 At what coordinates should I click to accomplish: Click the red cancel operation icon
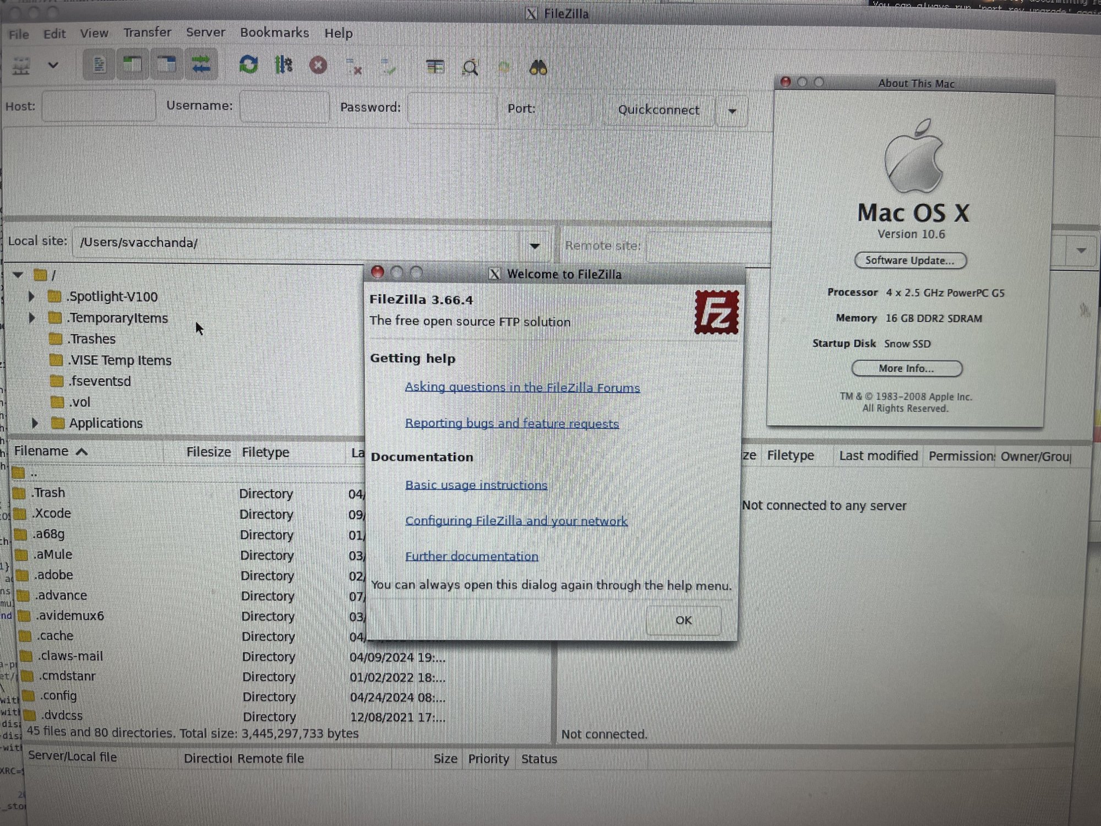pyautogui.click(x=318, y=66)
